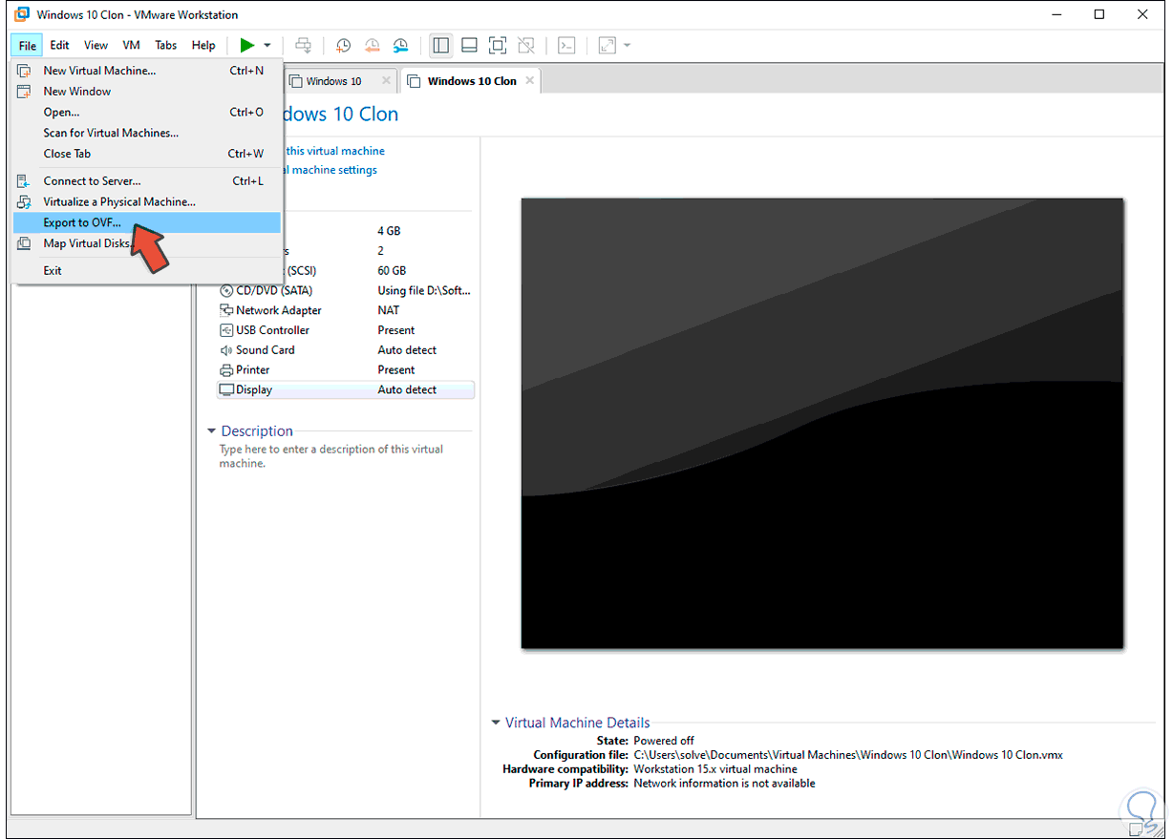This screenshot has width=1173, height=839.
Task: Toggle the library sidebar panel view
Action: click(440, 45)
